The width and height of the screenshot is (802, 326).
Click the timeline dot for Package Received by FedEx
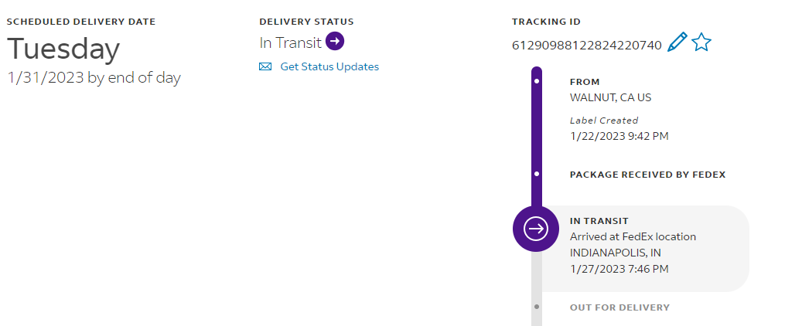537,174
